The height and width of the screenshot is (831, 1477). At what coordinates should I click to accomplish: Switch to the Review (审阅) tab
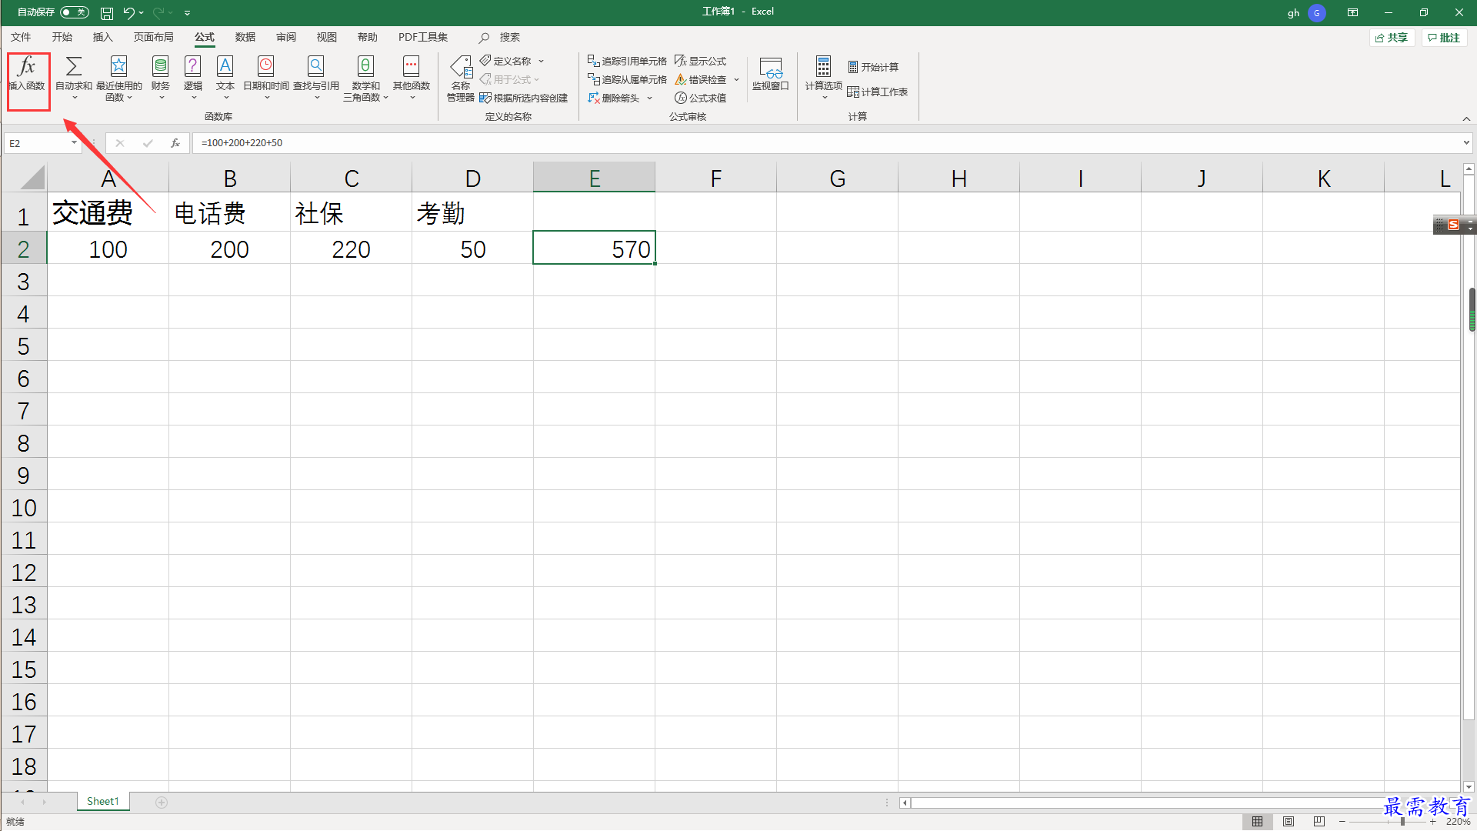pyautogui.click(x=286, y=37)
